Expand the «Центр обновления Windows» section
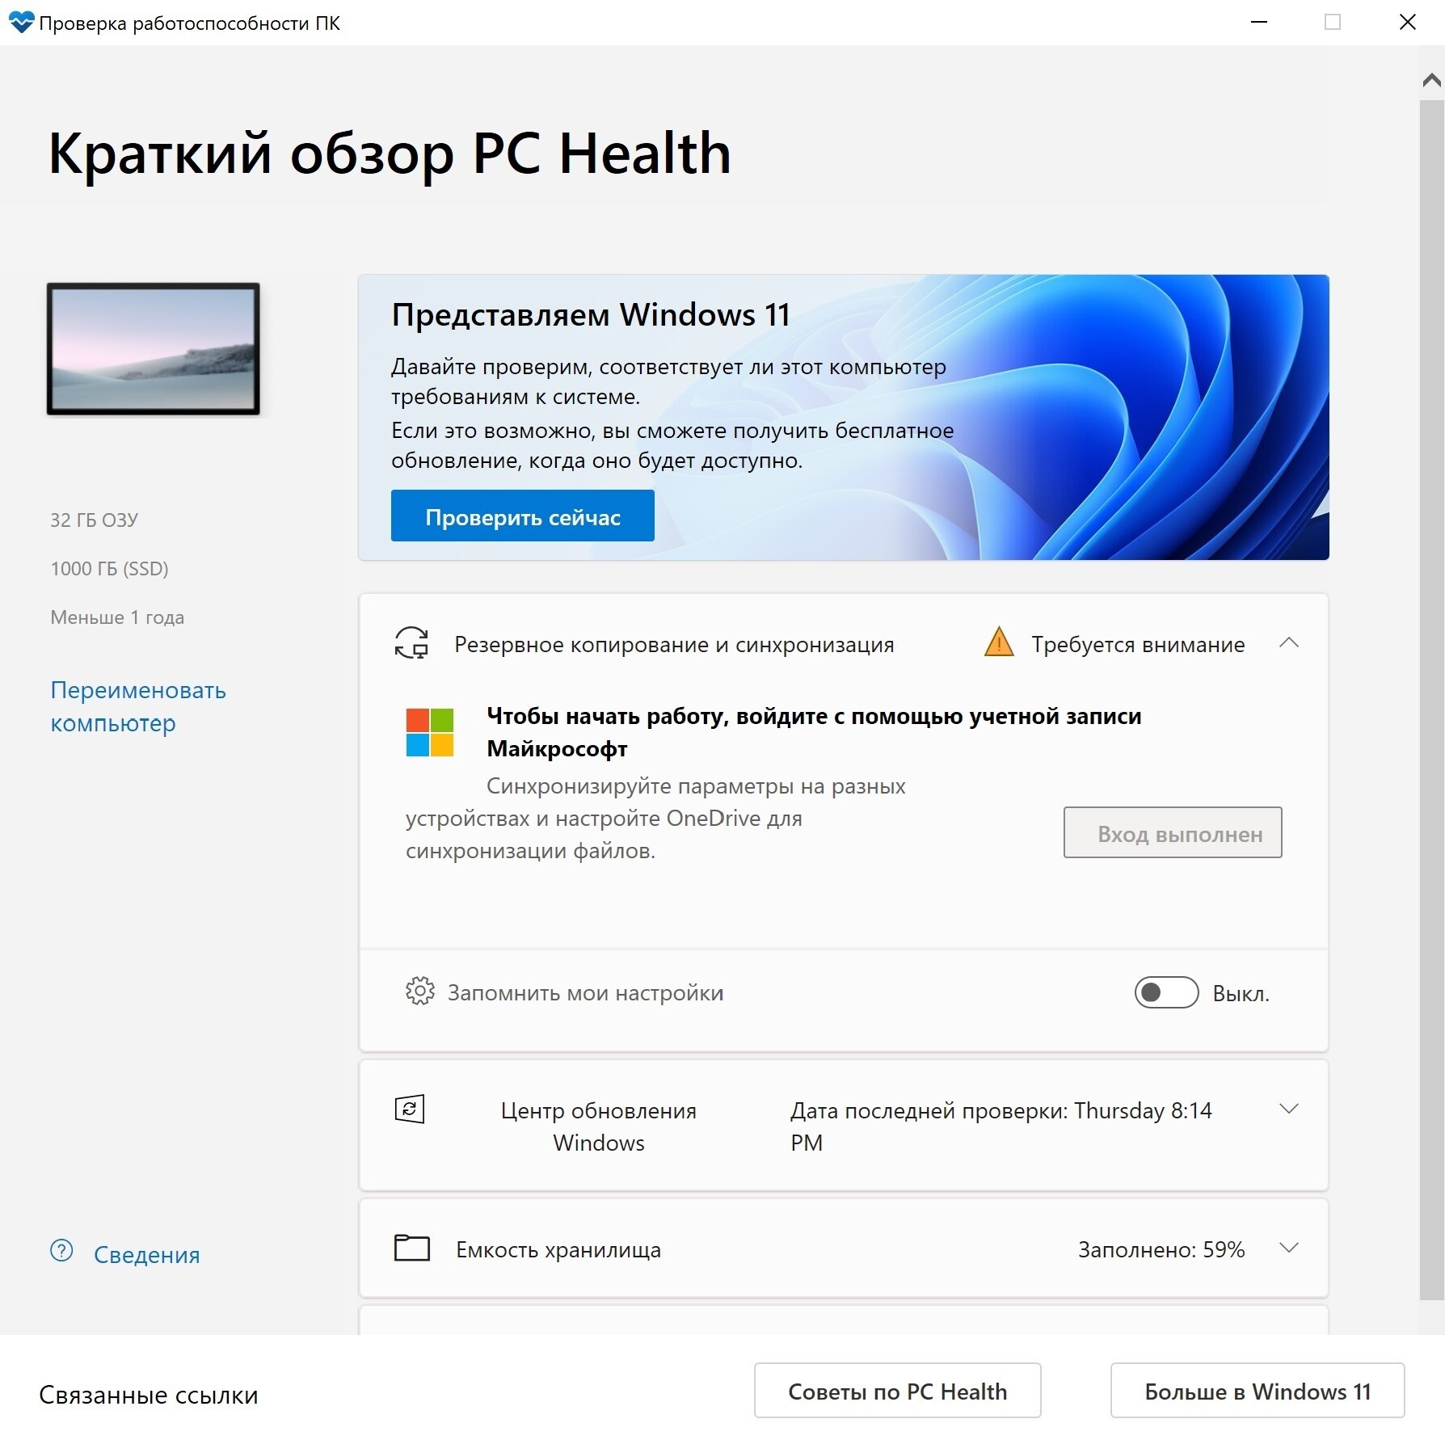The height and width of the screenshot is (1440, 1445). 1290,1109
